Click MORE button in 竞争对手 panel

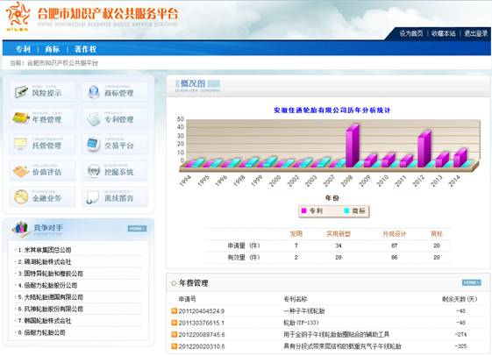coord(137,228)
